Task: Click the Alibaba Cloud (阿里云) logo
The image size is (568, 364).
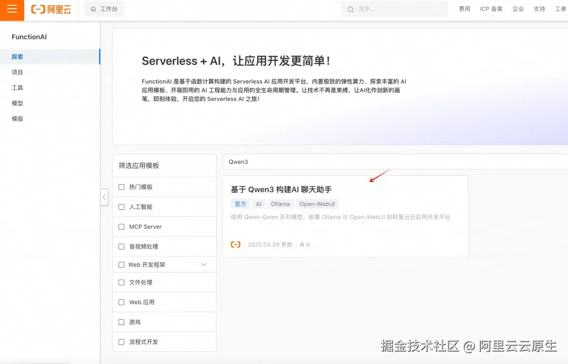Action: (50, 9)
